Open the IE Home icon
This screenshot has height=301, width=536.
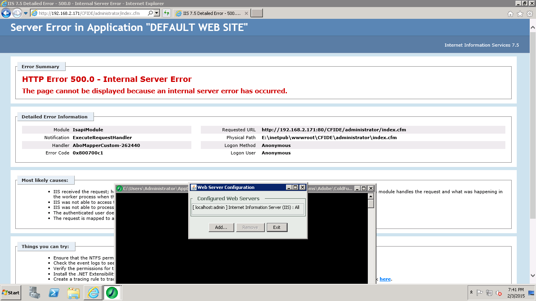click(x=510, y=14)
